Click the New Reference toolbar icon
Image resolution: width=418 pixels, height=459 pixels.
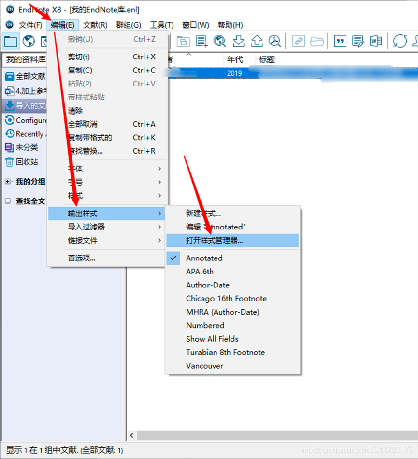(x=202, y=41)
